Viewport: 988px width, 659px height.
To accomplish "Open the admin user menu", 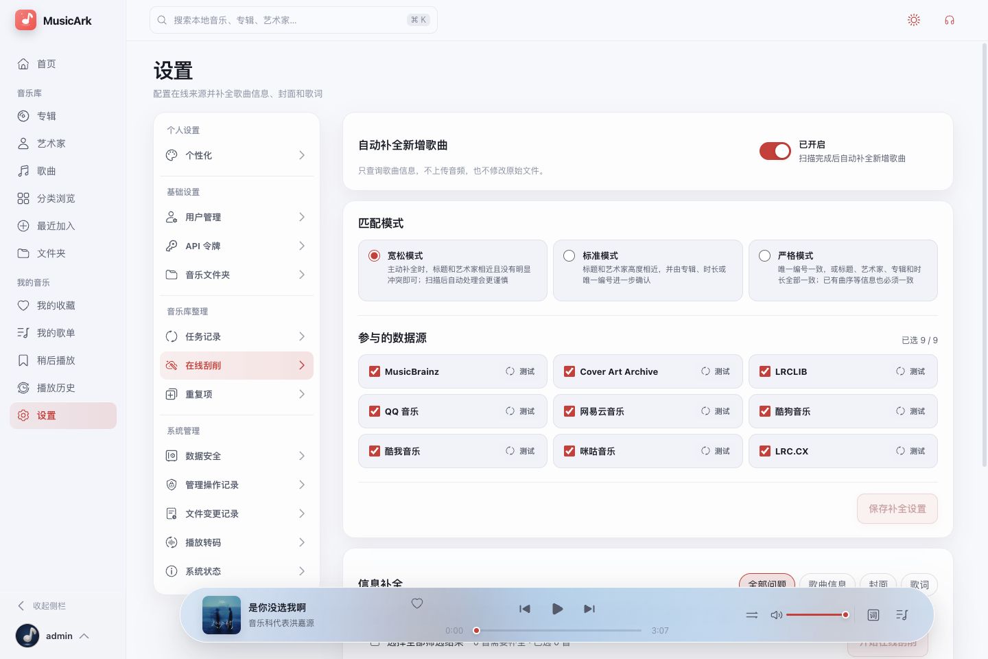I will click(x=54, y=636).
